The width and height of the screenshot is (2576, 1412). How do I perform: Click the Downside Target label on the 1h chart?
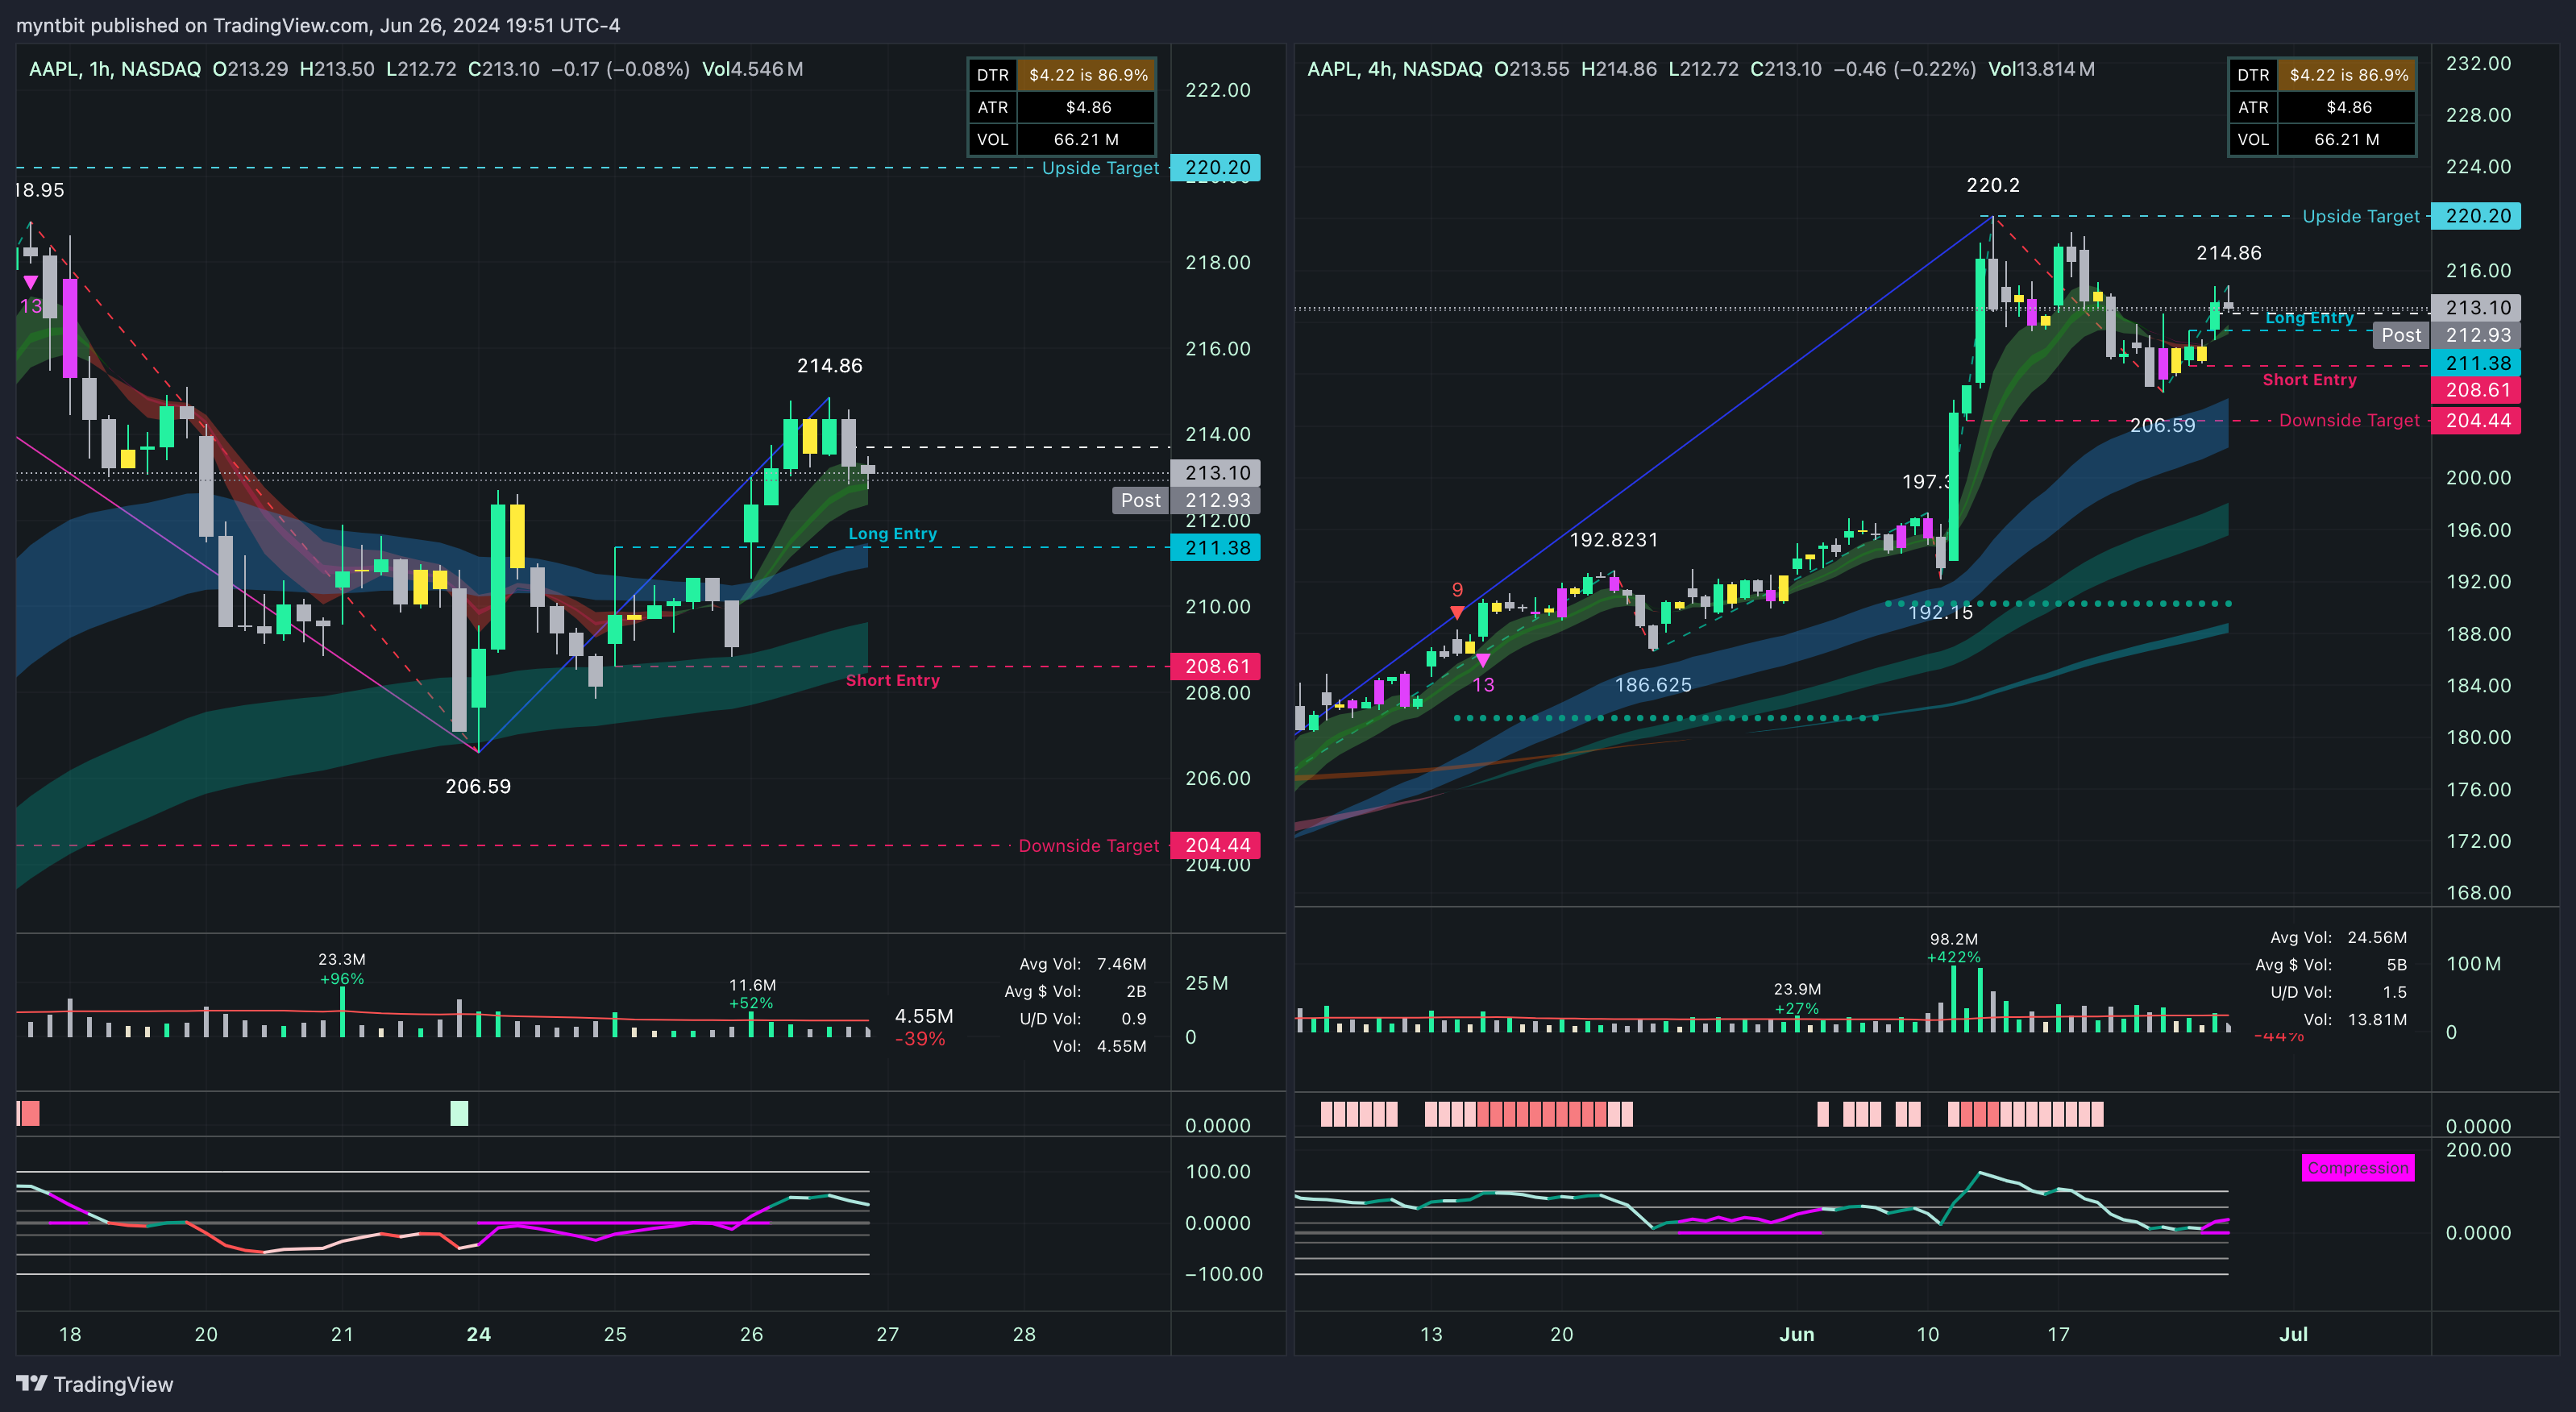(1088, 846)
